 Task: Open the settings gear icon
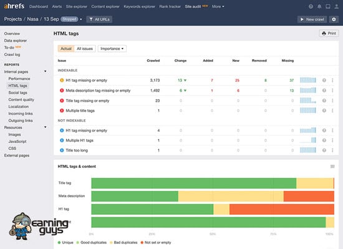(334, 19)
